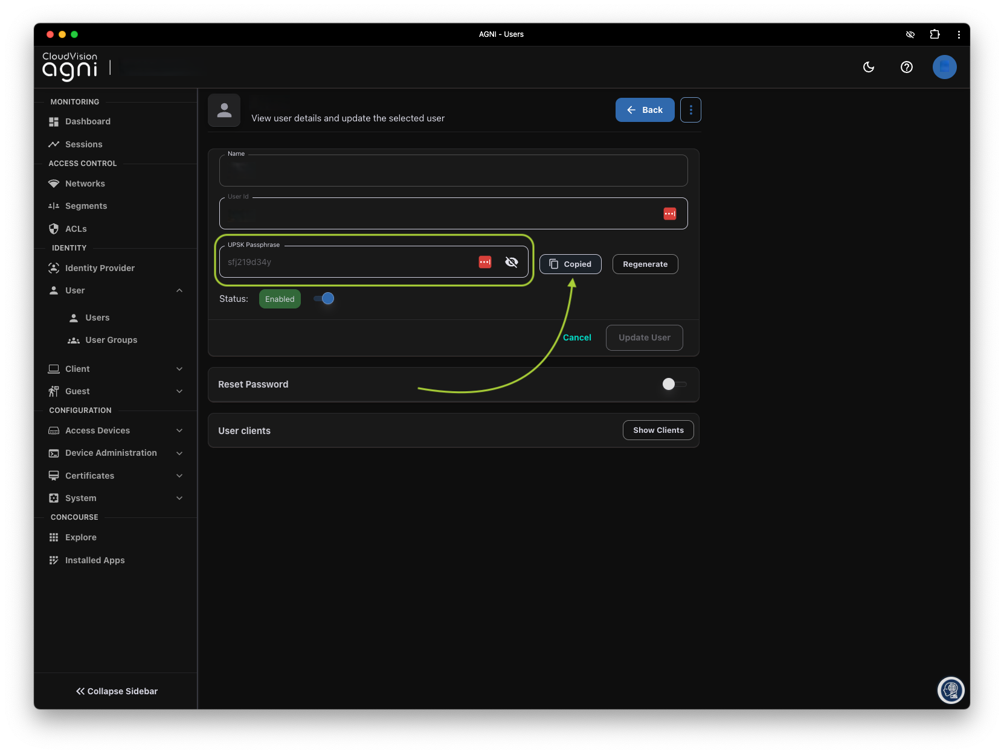Viewport: 1004px width, 754px height.
Task: Click the Show Clients button
Action: (x=658, y=430)
